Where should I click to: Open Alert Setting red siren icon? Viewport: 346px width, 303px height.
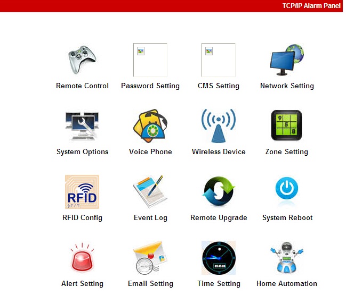pyautogui.click(x=82, y=258)
